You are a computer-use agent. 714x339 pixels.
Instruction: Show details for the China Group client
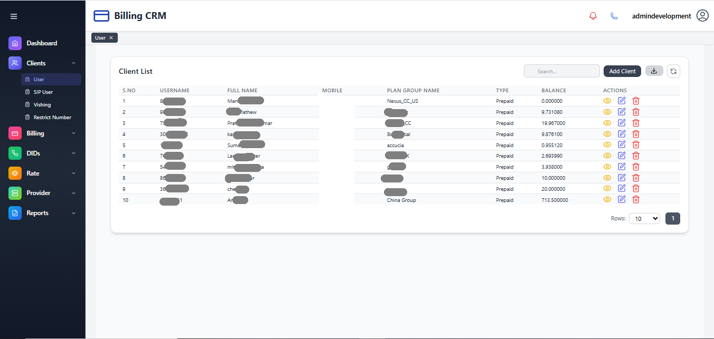pos(607,199)
